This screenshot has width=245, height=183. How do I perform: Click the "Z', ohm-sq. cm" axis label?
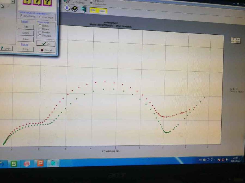pos(111,151)
